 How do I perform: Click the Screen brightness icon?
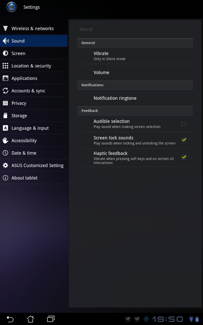click(5, 53)
